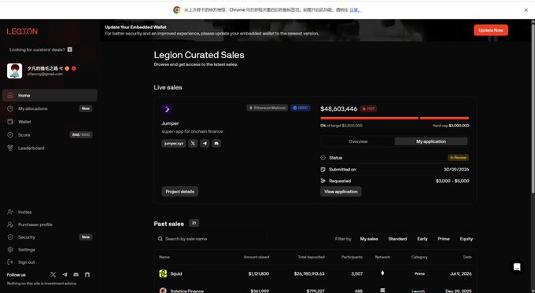Go to Home in sidebar
Image resolution: width=535 pixels, height=293 pixels.
coord(50,95)
